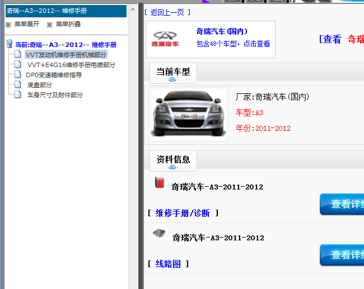Click the 返回上一页 back link
This screenshot has height=289, width=364.
[x=167, y=12]
